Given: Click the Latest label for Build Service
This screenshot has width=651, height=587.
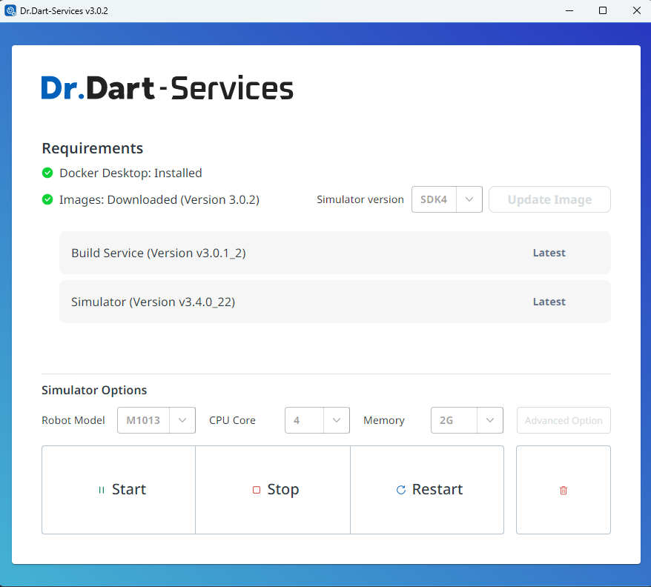Looking at the screenshot, I should (x=549, y=253).
